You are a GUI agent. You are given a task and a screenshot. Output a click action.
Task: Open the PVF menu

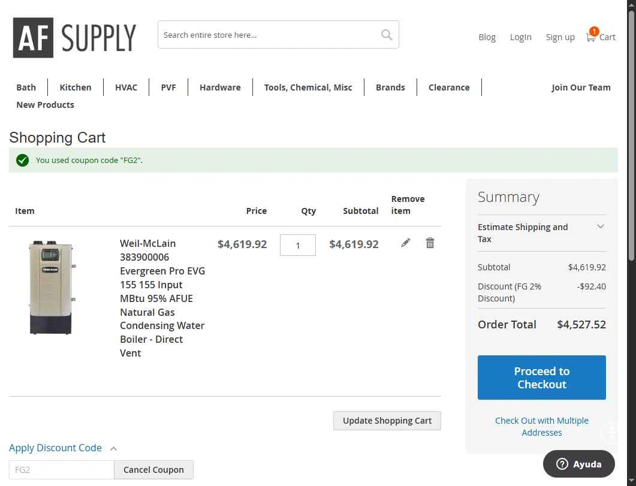tap(168, 87)
